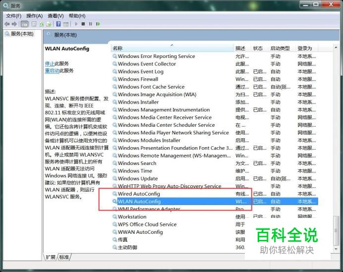Click the gear icon beside Workstation
This screenshot has height=272, width=343.
[x=114, y=217]
